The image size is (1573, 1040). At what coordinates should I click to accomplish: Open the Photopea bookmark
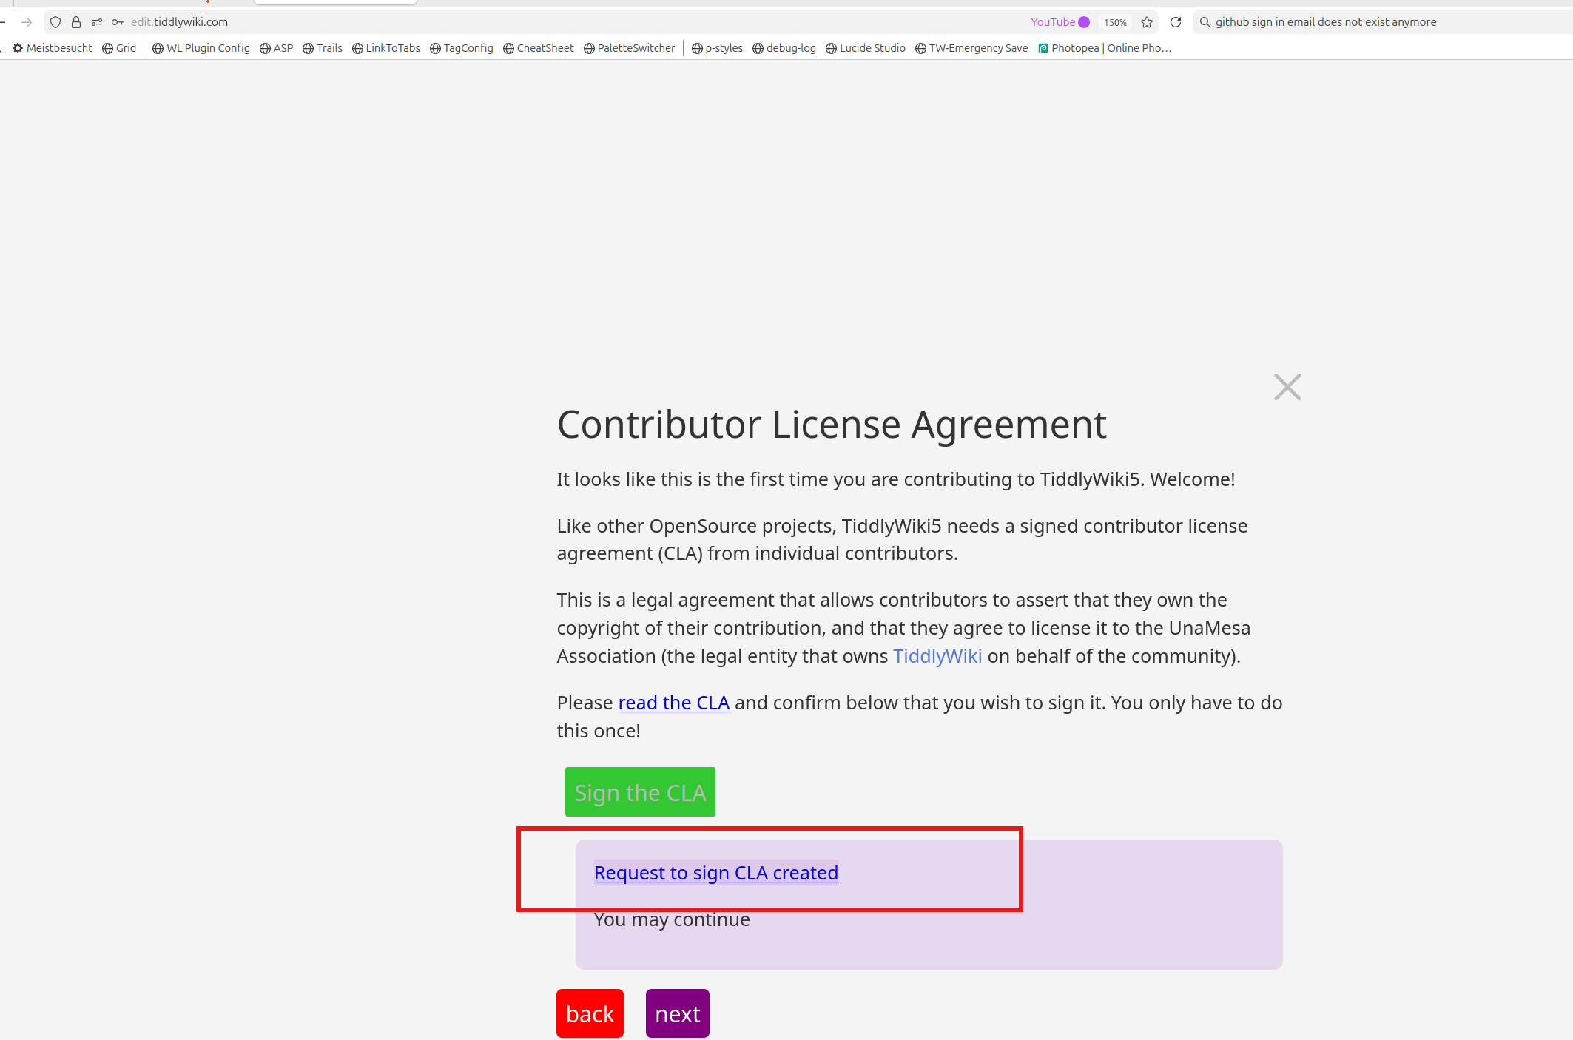click(x=1105, y=48)
